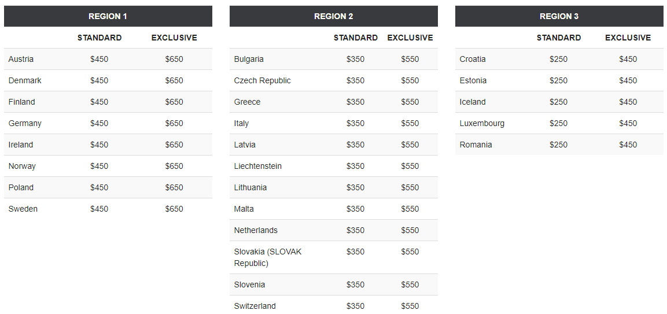Viewport: 667px width, 314px height.
Task: Click EXCLUSIVE column header in Region 3
Action: (x=628, y=38)
